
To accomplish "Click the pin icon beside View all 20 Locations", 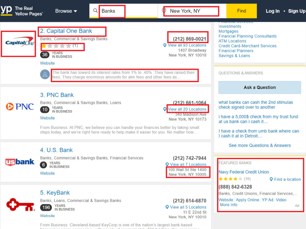I will (x=165, y=109).
